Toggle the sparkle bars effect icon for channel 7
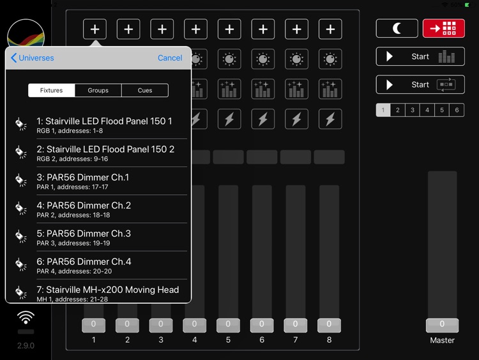 coord(296,89)
